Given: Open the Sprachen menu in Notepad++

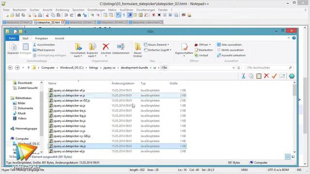Looking at the screenshot, I should (78, 10).
